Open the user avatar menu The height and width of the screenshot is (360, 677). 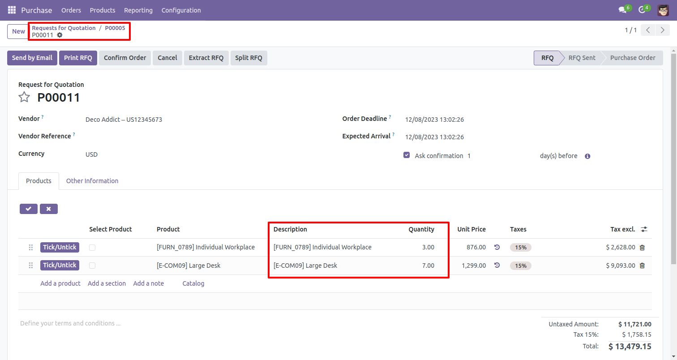click(663, 10)
